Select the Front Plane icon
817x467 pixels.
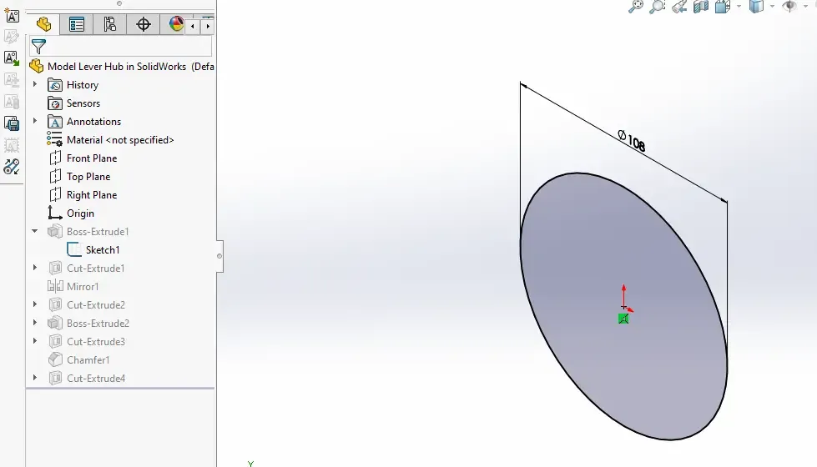pos(55,158)
